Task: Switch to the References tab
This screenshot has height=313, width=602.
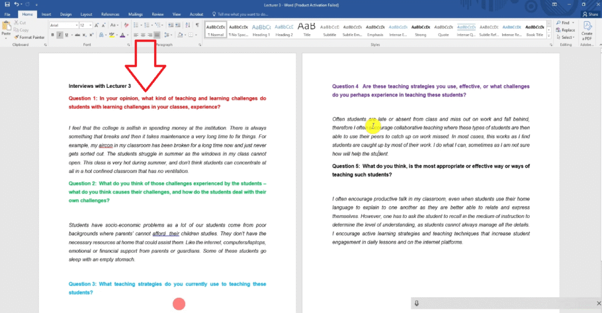Action: 110,14
